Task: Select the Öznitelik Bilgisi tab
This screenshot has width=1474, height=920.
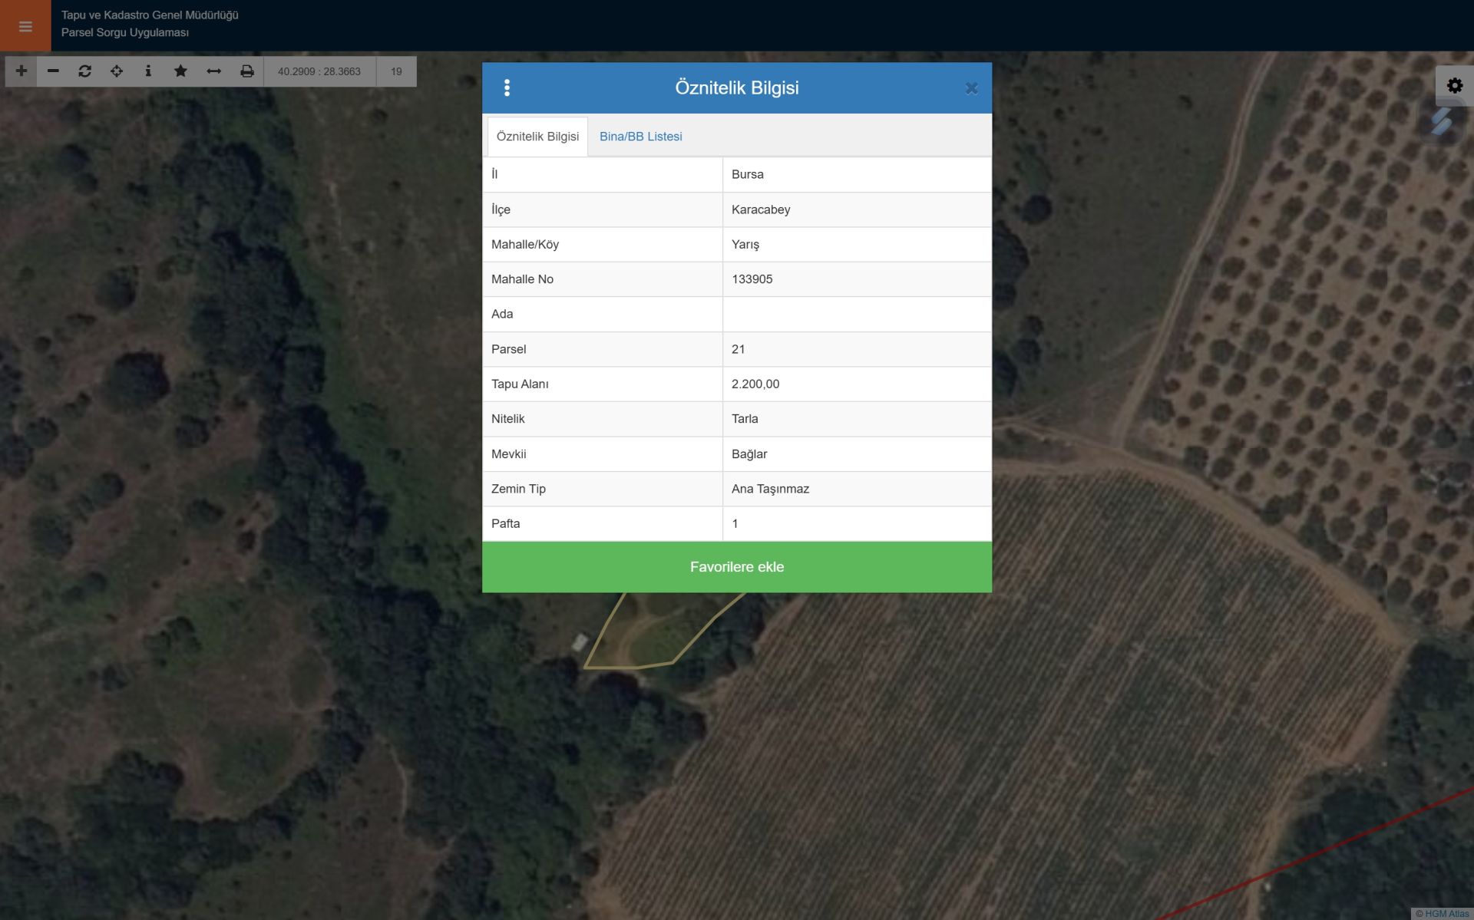Action: coord(537,137)
